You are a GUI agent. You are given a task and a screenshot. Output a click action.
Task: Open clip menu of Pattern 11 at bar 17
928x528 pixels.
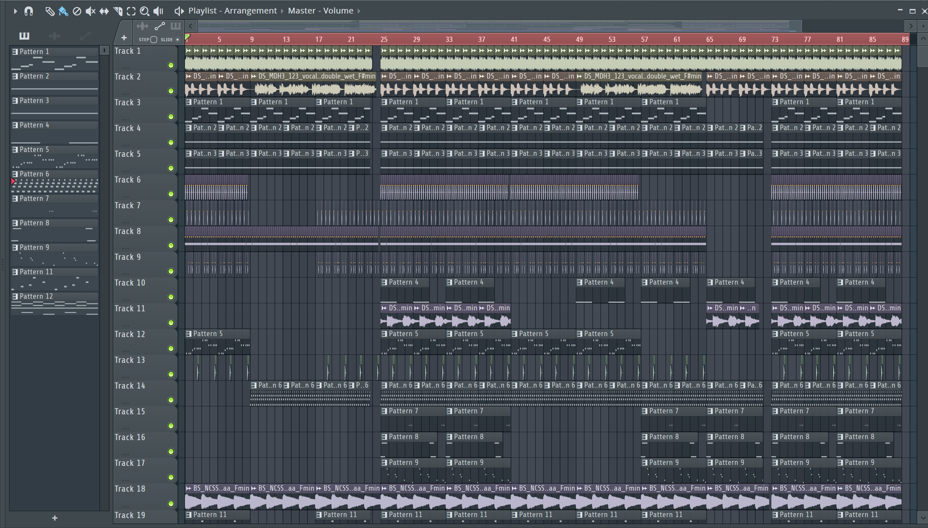click(x=319, y=514)
